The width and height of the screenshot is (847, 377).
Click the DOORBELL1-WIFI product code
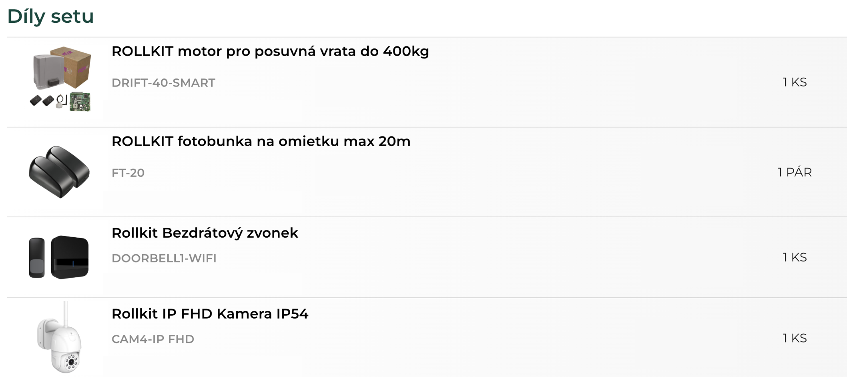[x=164, y=258]
